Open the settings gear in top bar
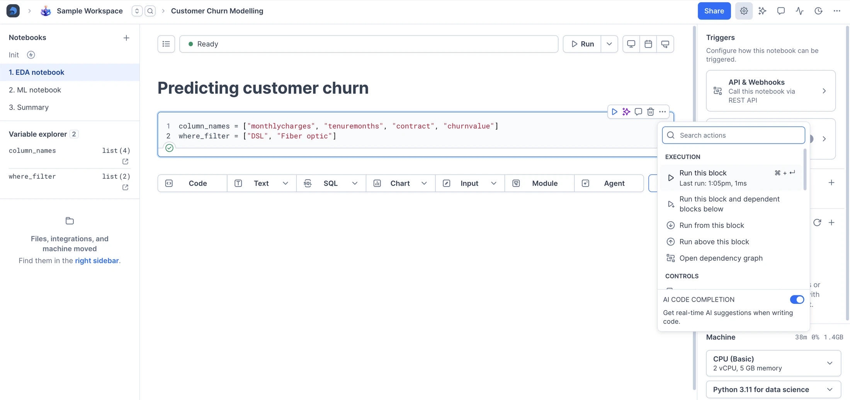The image size is (850, 400). [x=744, y=11]
